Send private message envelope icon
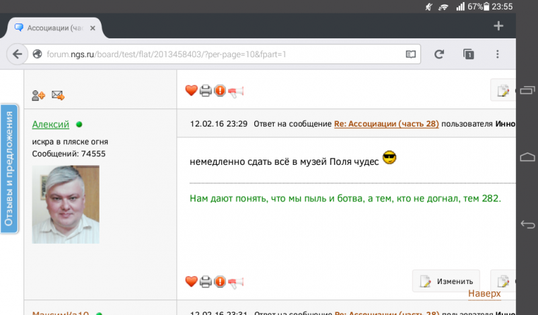Image resolution: width=538 pixels, height=315 pixels. [58, 96]
